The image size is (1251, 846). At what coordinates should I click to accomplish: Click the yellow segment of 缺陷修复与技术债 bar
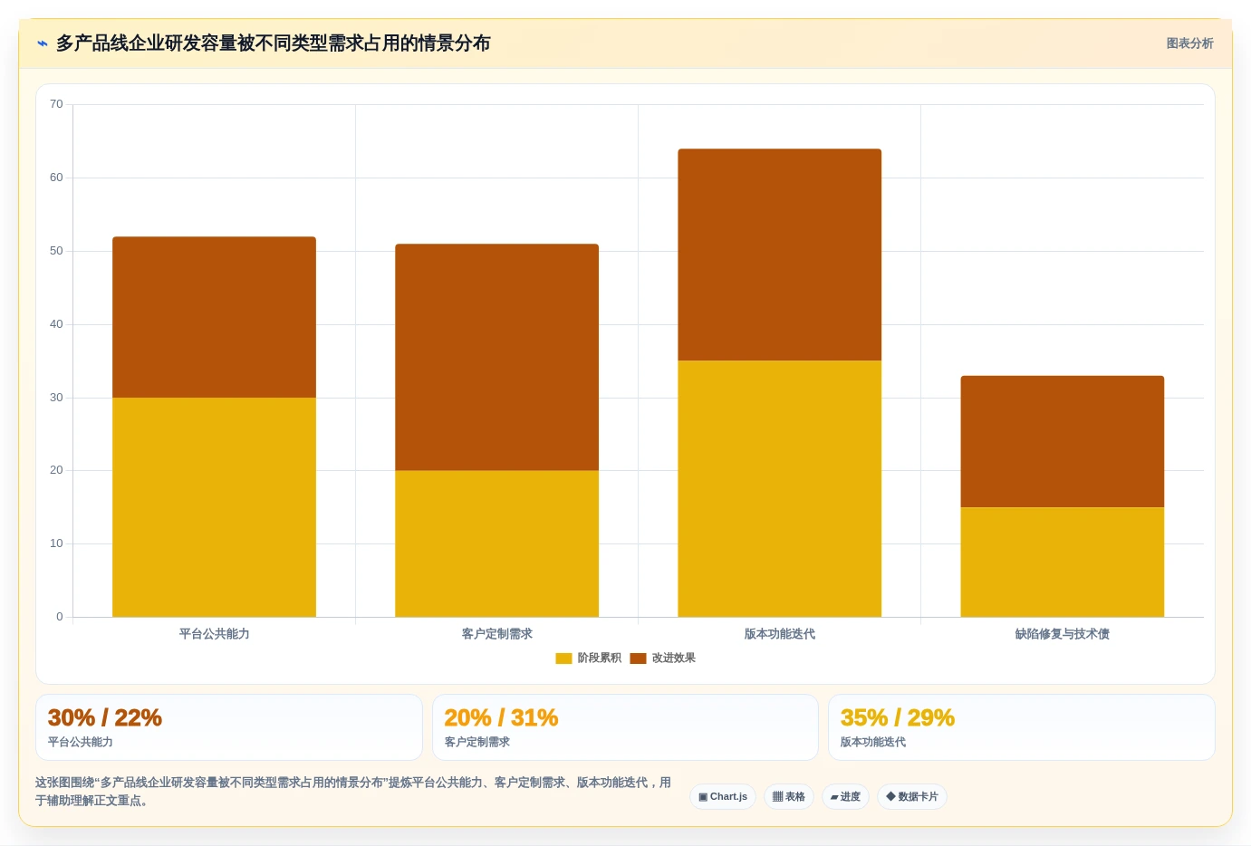[1062, 562]
